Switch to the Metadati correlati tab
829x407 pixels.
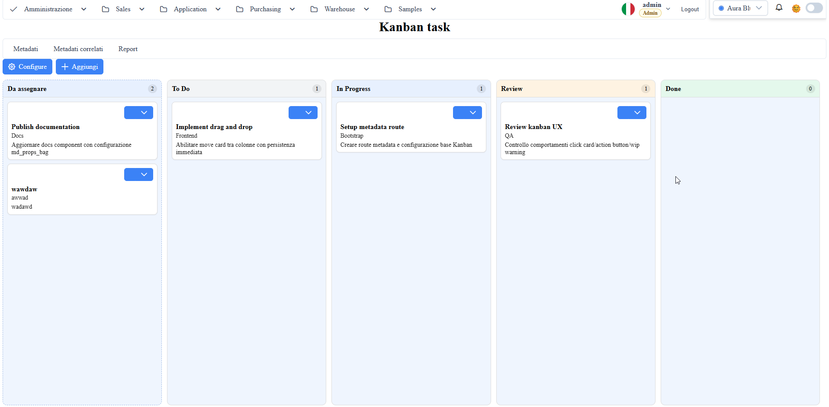point(78,49)
